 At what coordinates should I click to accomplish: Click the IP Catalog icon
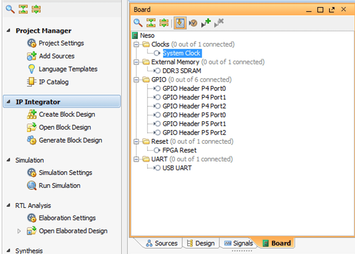point(31,82)
